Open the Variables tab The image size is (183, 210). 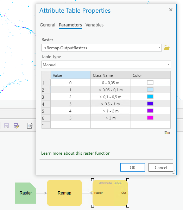(94, 25)
